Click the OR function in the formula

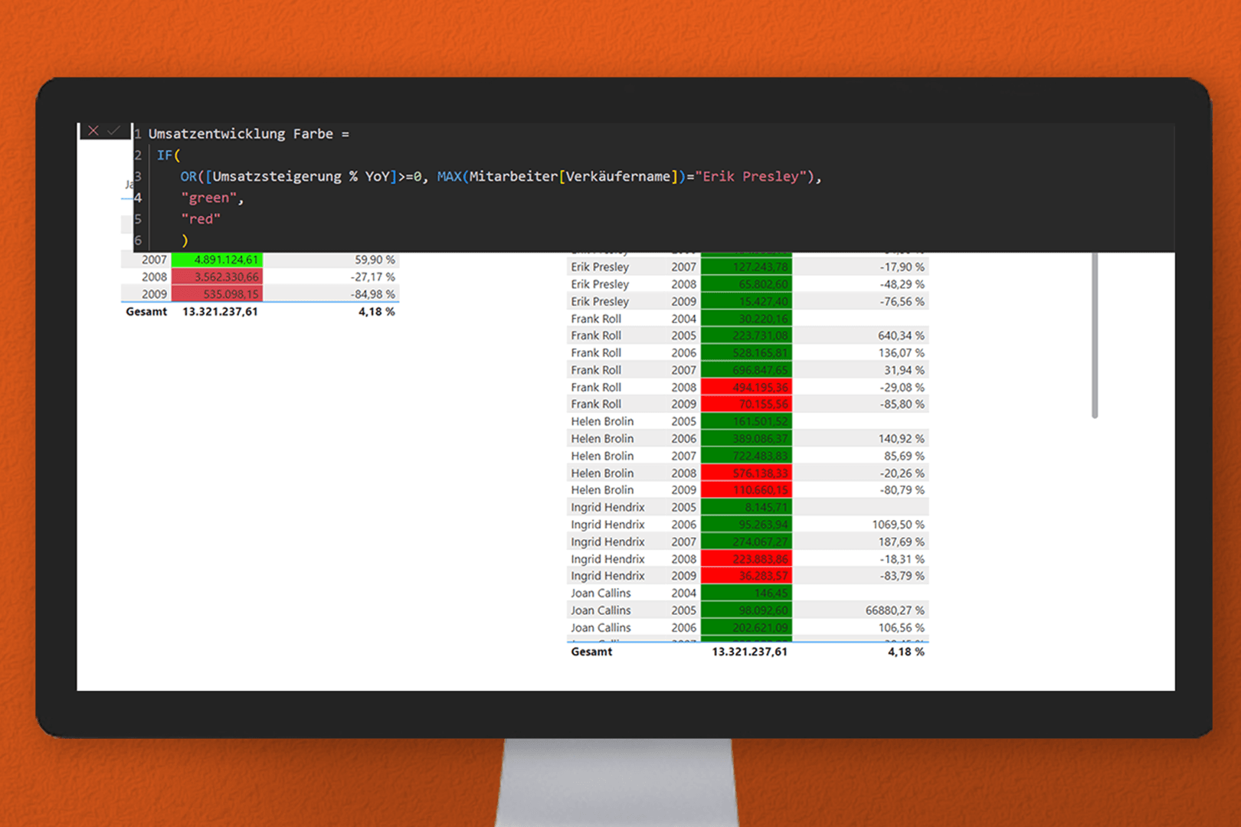point(188,177)
